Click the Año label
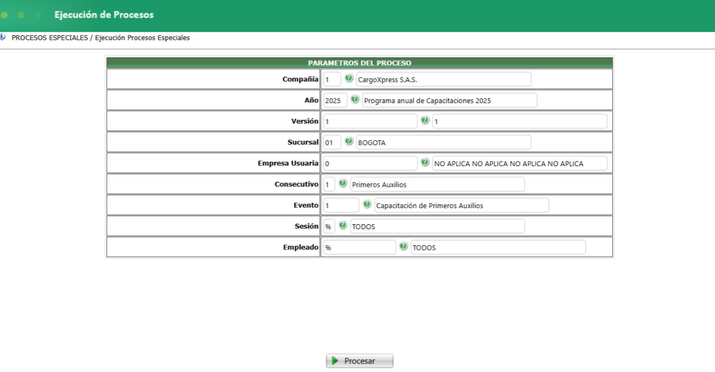Image resolution: width=715 pixels, height=372 pixels. pyautogui.click(x=312, y=100)
